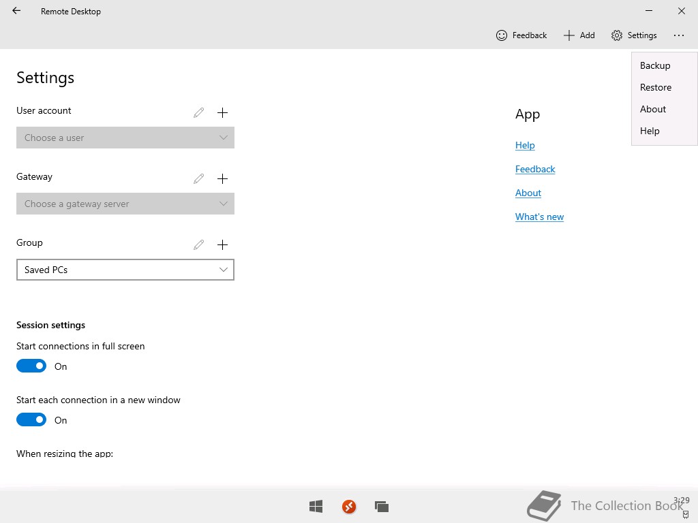Edit user account with pencil icon
The height and width of the screenshot is (523, 698).
point(198,112)
